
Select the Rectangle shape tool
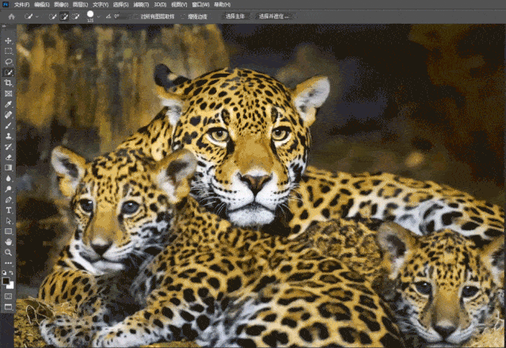pos(9,231)
